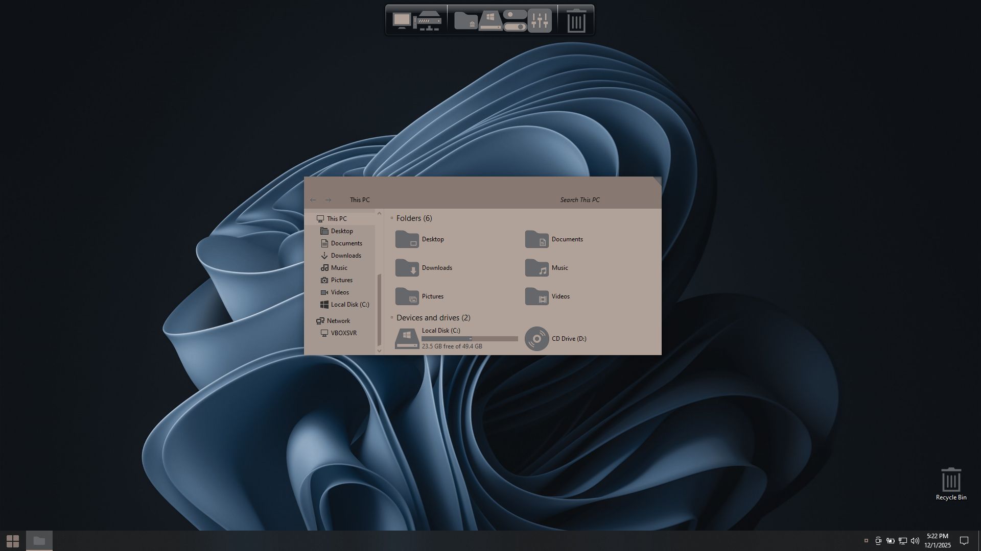This screenshot has width=981, height=551.
Task: Select Local Disk (C:) in the sidebar
Action: click(x=349, y=305)
